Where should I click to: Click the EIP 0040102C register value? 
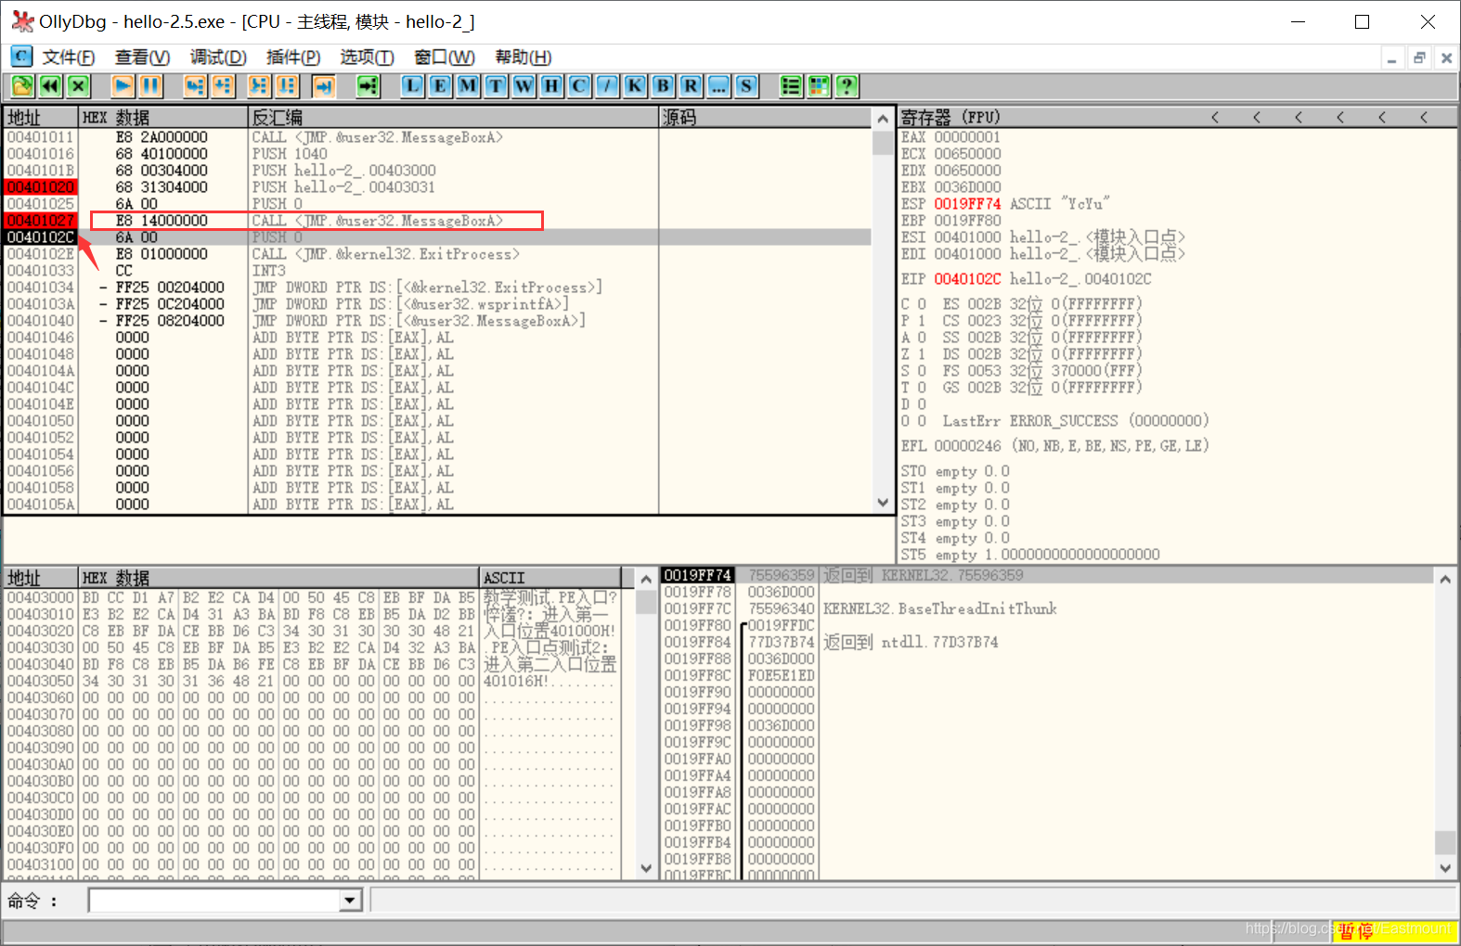(x=967, y=279)
